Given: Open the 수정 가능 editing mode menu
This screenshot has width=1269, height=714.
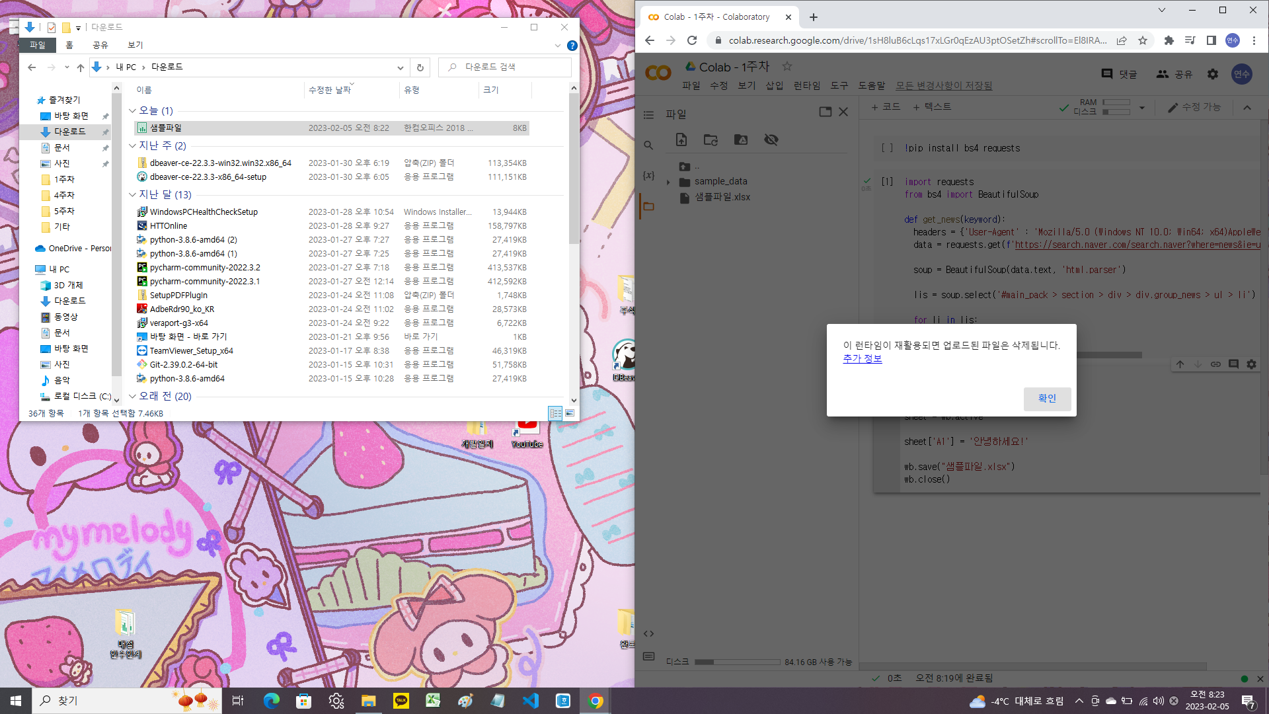Looking at the screenshot, I should pyautogui.click(x=1194, y=107).
